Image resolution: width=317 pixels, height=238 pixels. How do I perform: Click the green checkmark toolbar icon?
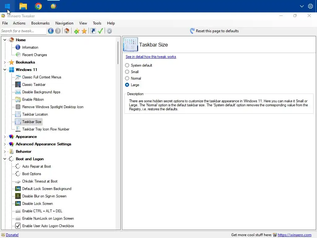tap(100, 31)
